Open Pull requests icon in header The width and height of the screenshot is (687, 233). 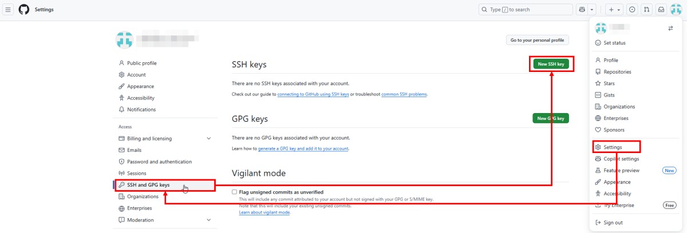[x=646, y=10]
